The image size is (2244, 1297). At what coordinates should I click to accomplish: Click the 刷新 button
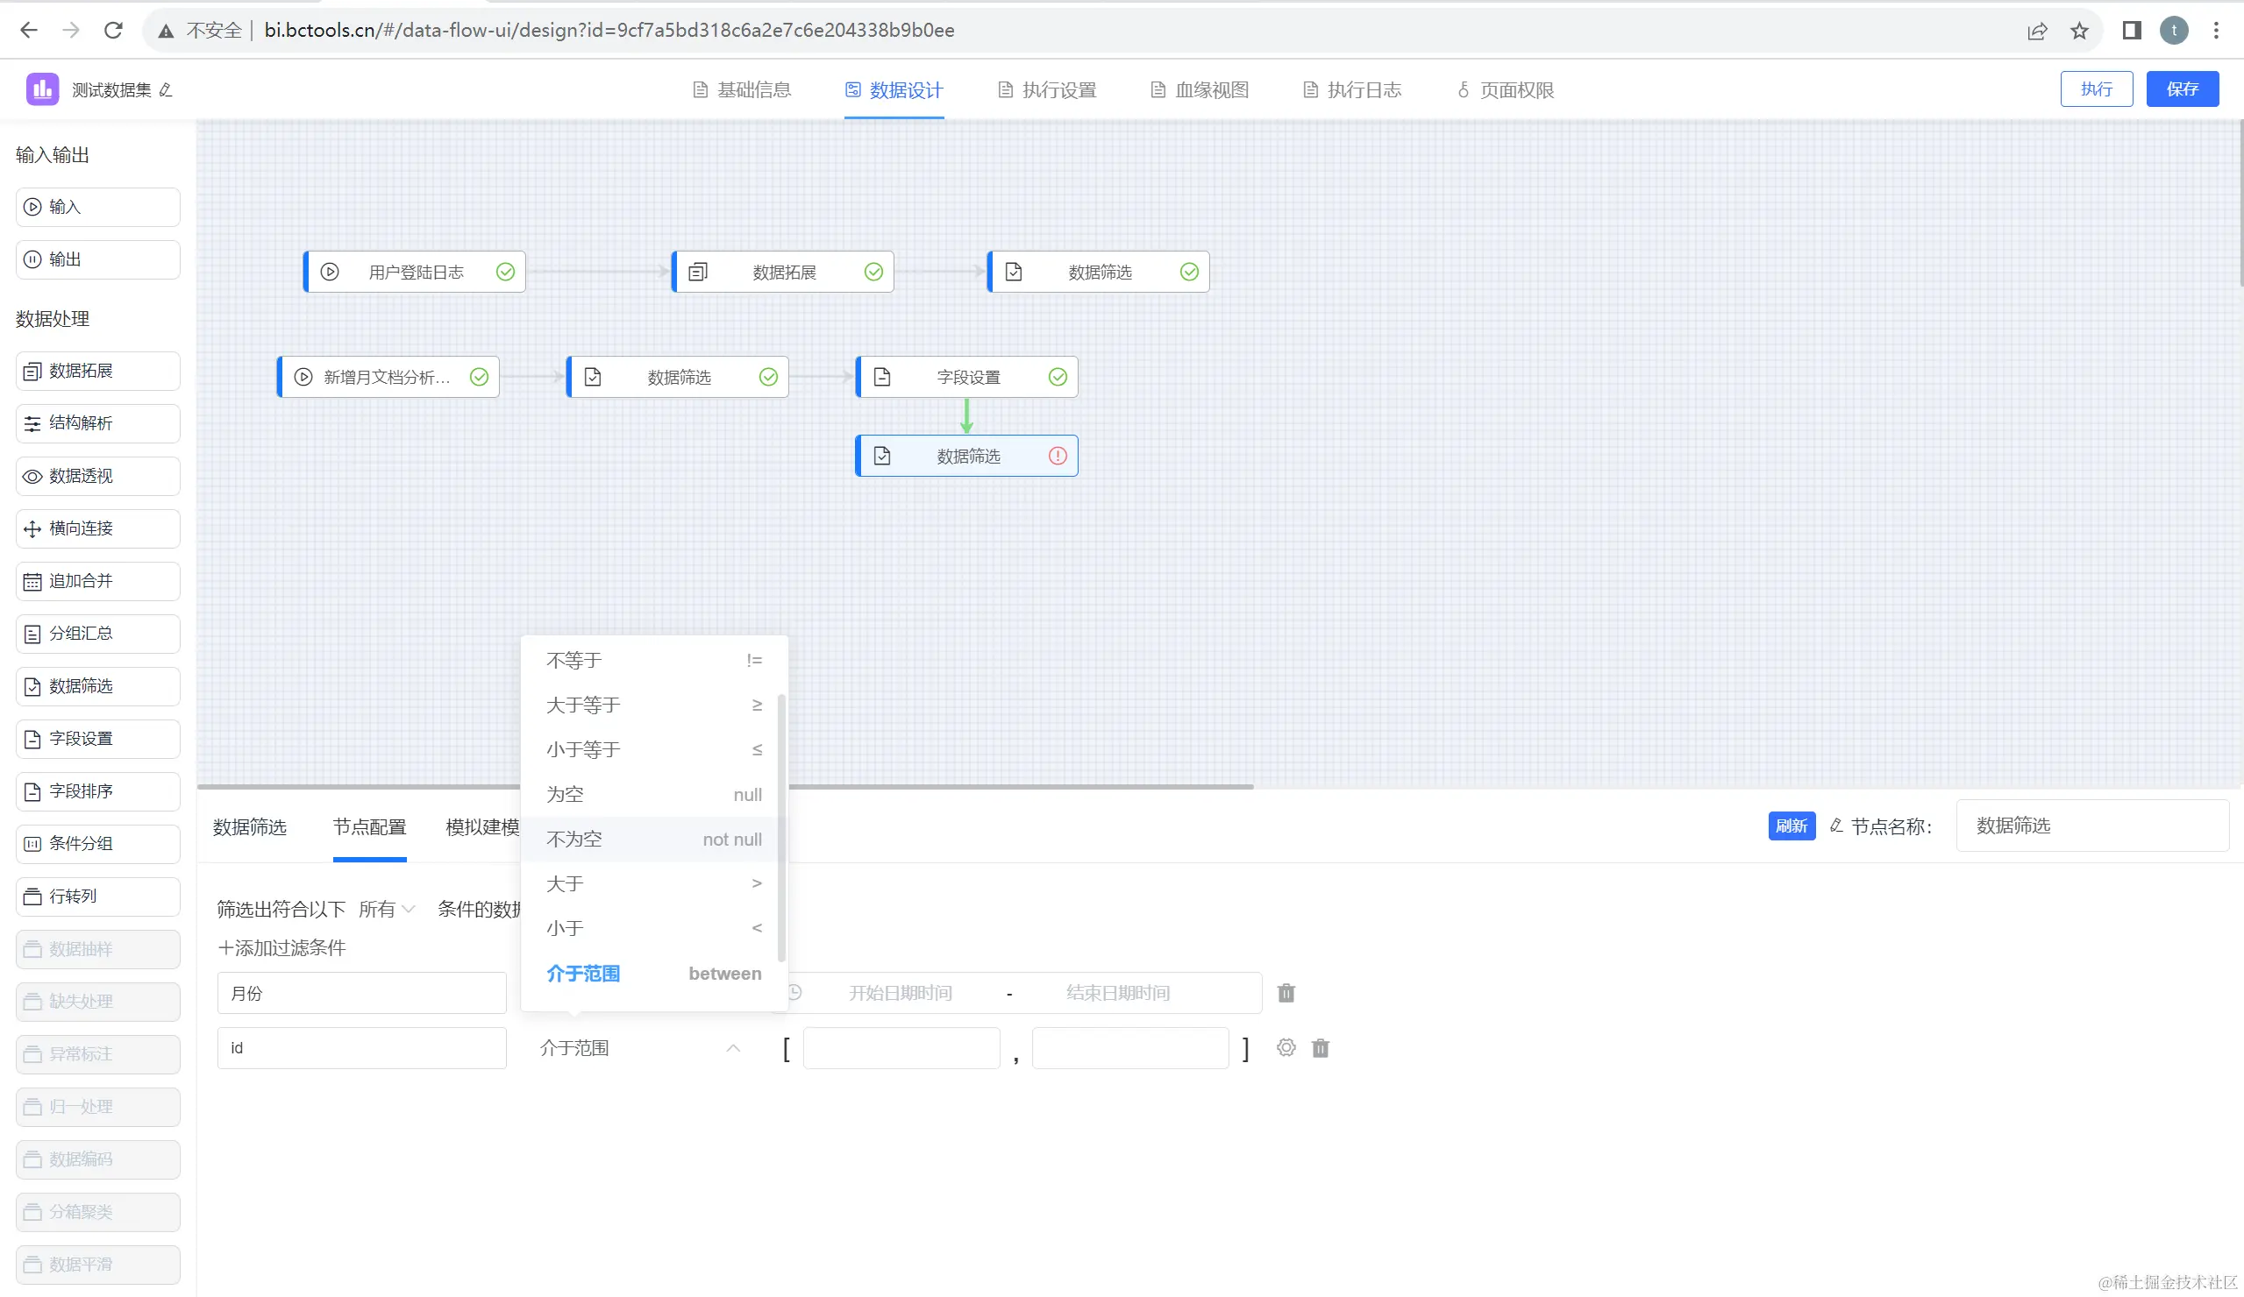point(1791,826)
